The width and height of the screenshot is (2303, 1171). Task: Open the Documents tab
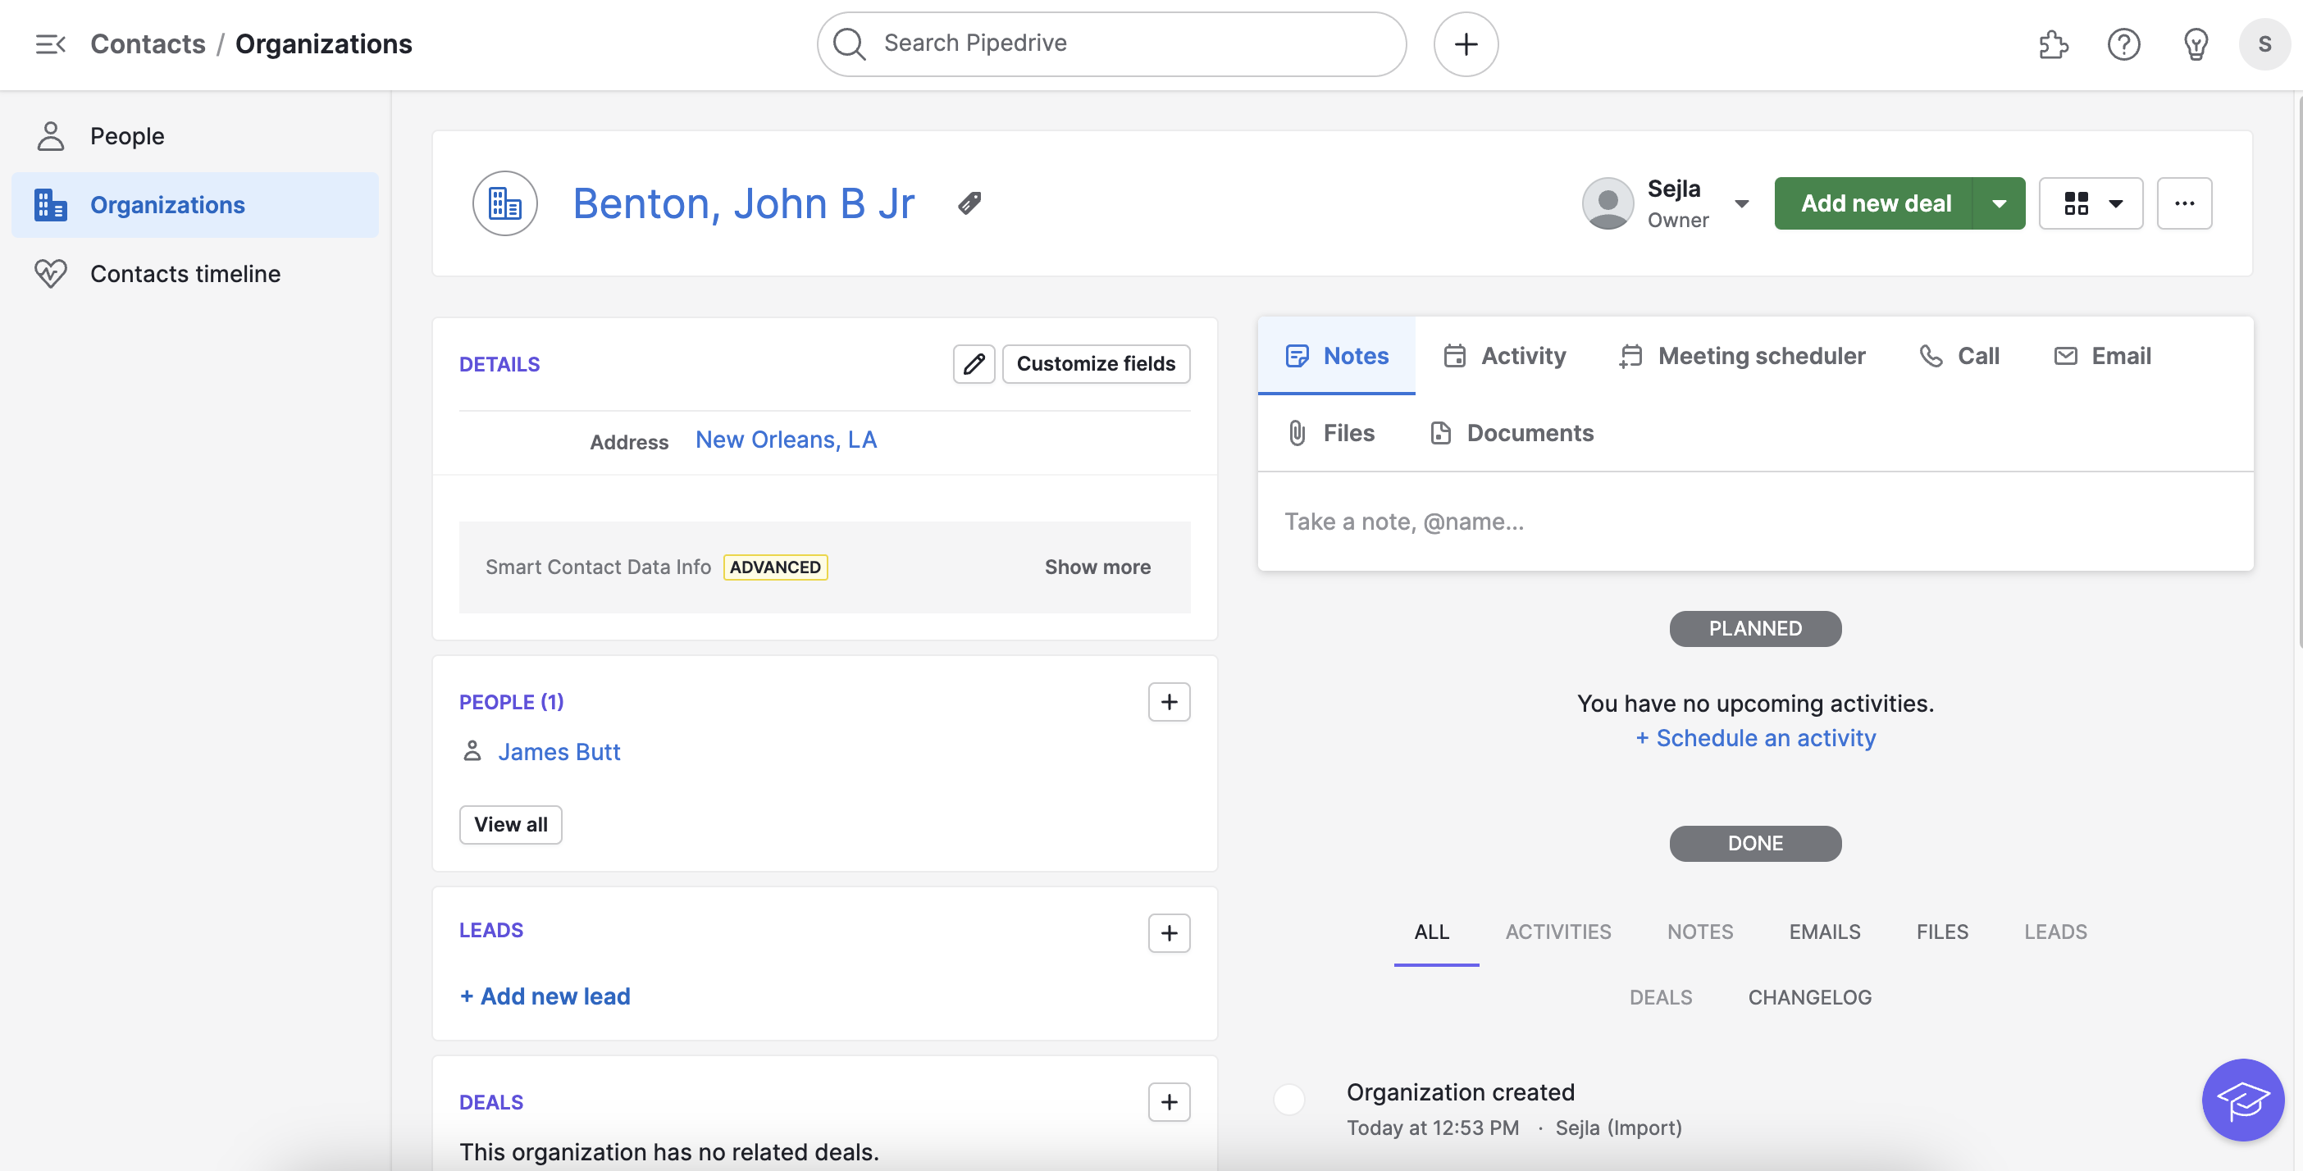point(1512,433)
